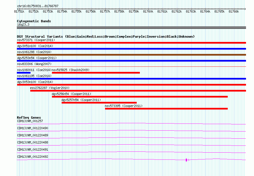Screen dimensions: 254x176
Task: Open dgv3053n100 (Coe2014) label
Action: pos(35,82)
